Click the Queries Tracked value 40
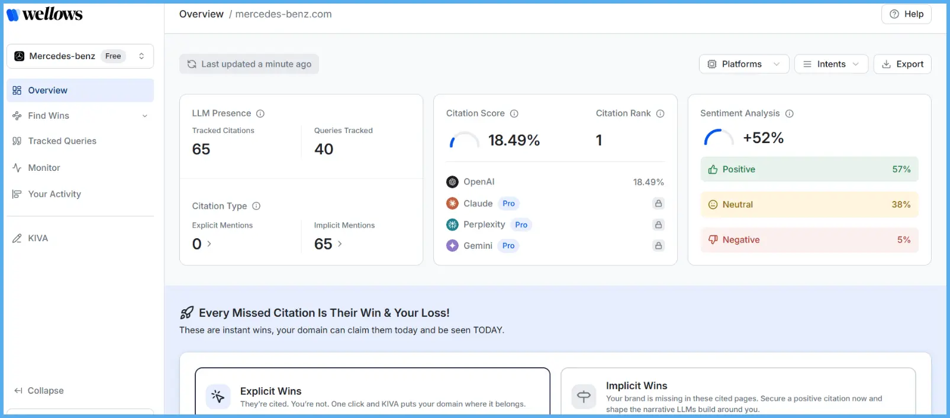This screenshot has width=950, height=418. [x=324, y=149]
